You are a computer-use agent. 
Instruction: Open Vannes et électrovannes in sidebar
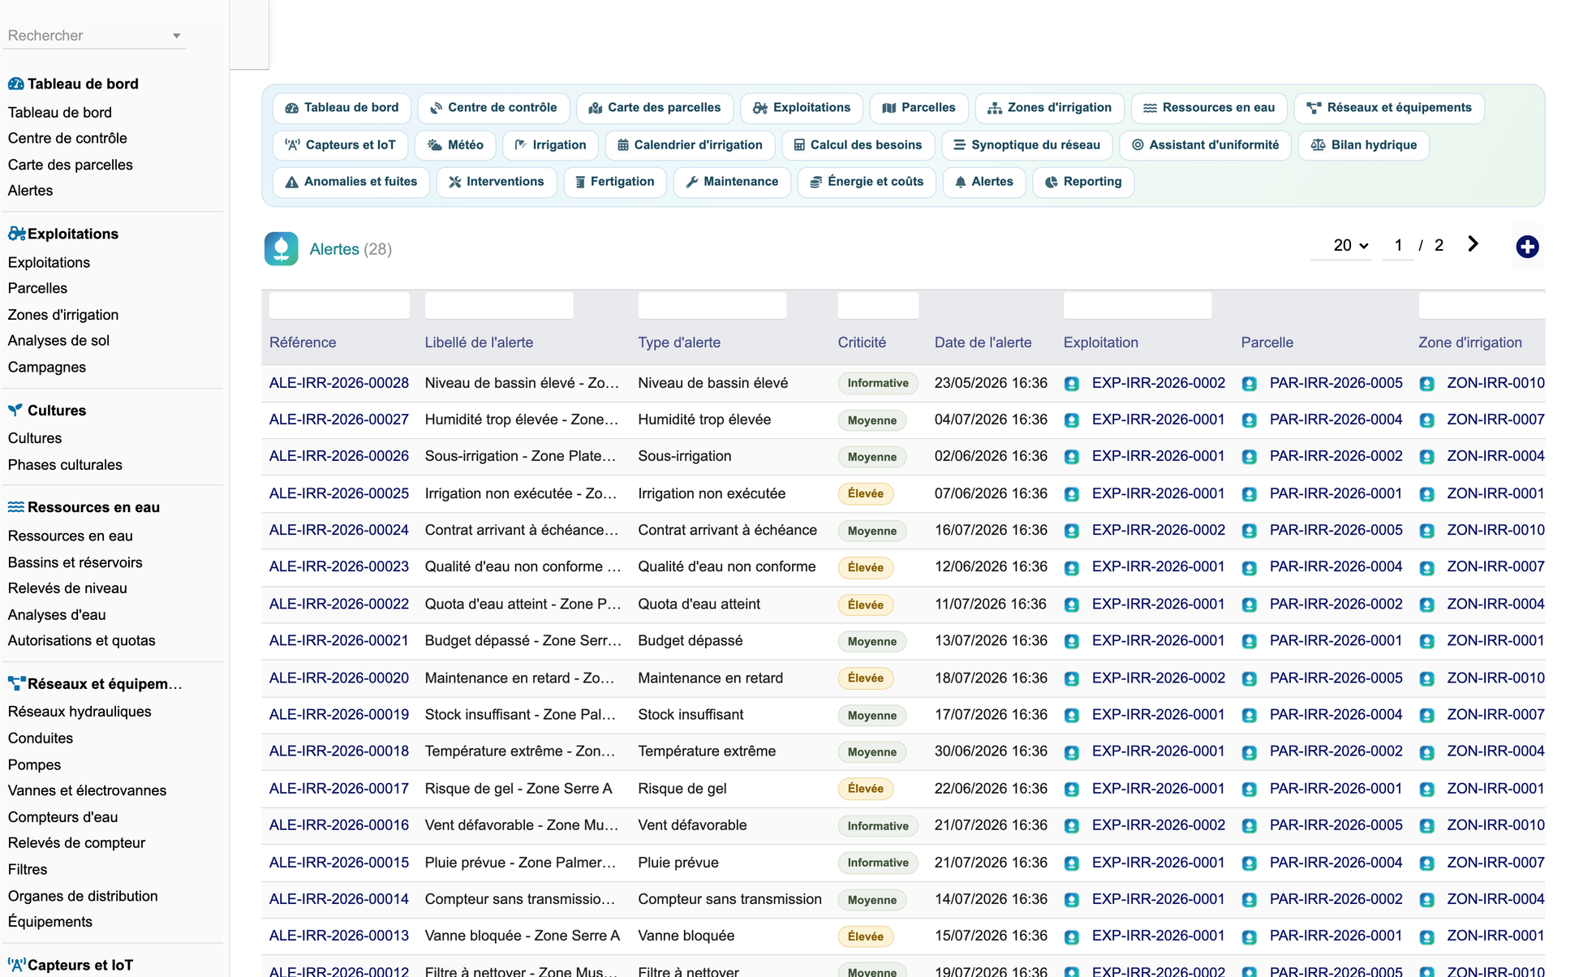87,790
